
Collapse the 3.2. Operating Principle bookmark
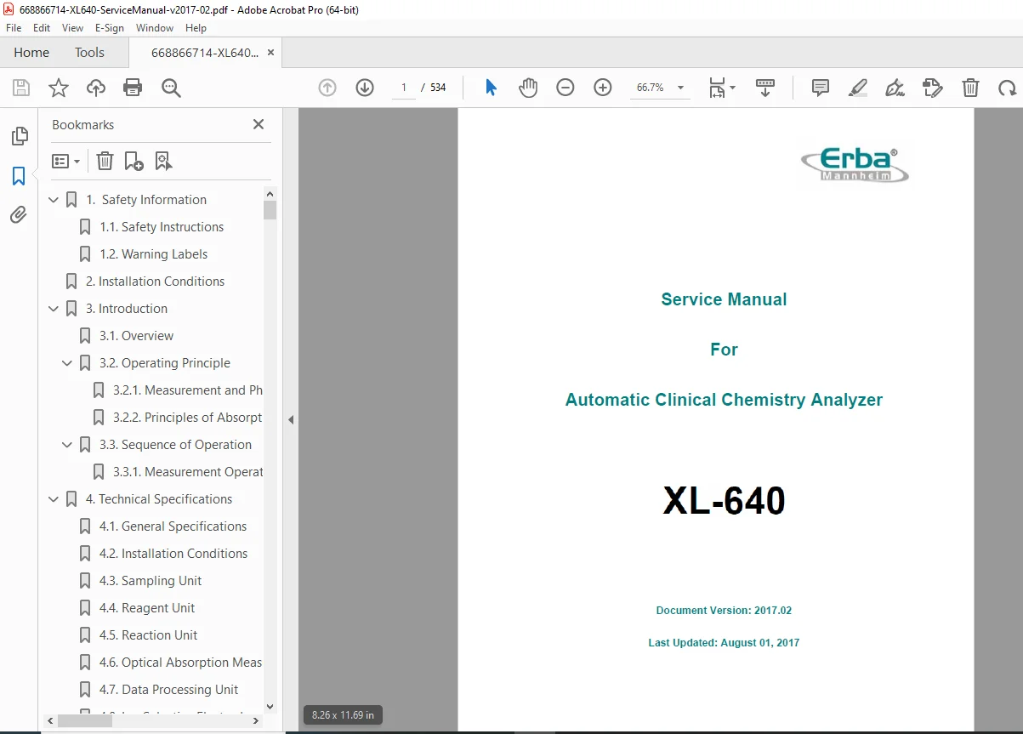point(67,363)
